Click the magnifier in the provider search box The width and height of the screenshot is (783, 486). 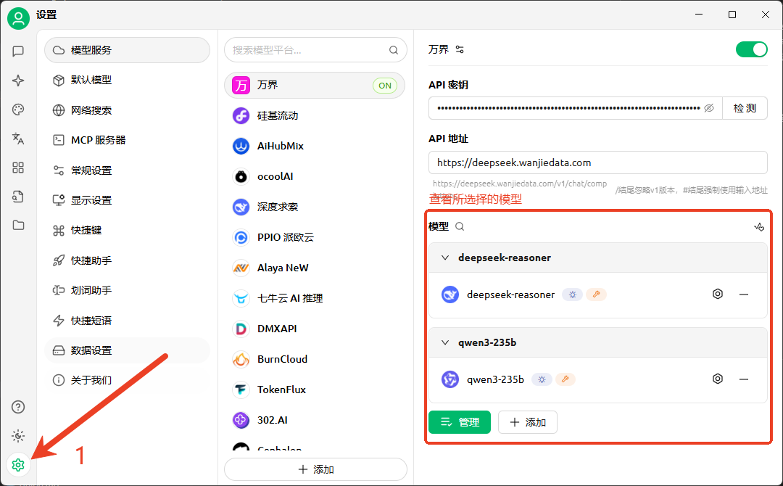394,50
